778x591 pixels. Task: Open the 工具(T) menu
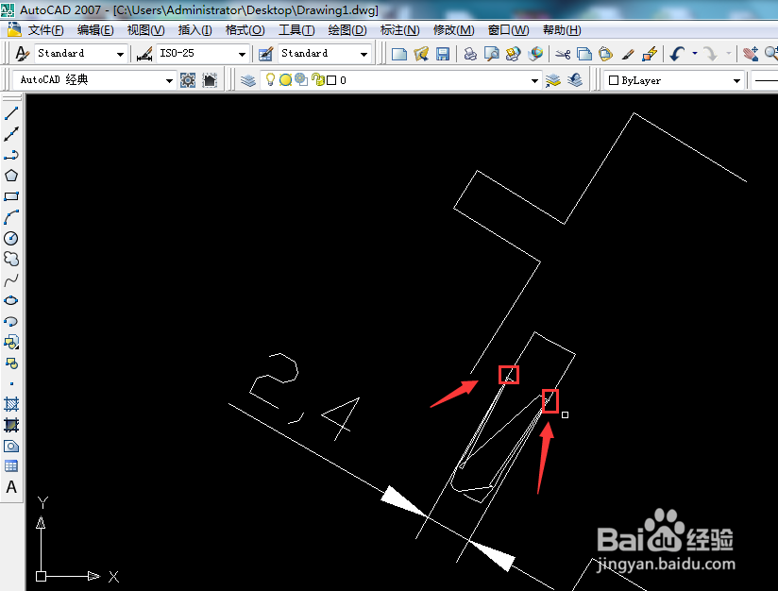click(x=296, y=30)
